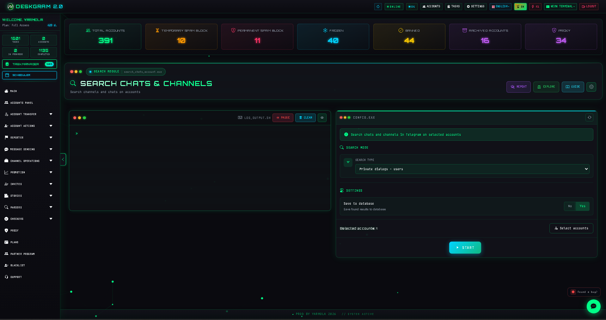Open Settings from the top bar
The image size is (606, 320).
475,6
